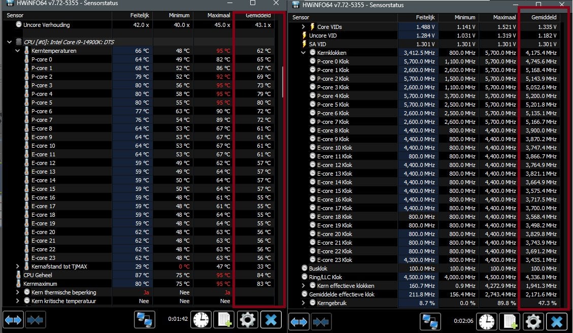Collapse the CPU [#0] Intel Core i9-14900K group

pos(9,42)
